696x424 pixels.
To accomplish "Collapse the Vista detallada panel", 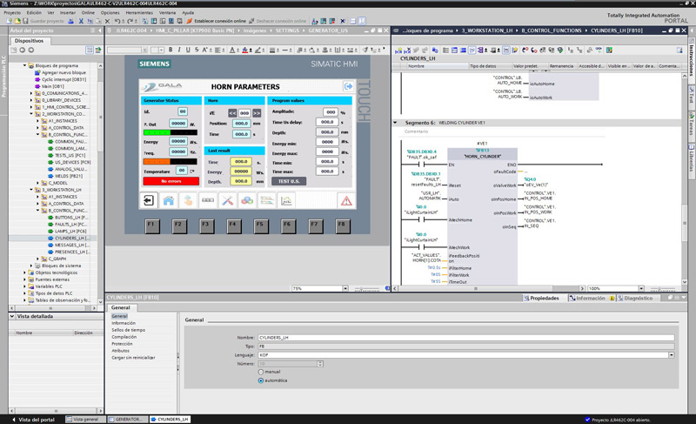I will coord(10,316).
